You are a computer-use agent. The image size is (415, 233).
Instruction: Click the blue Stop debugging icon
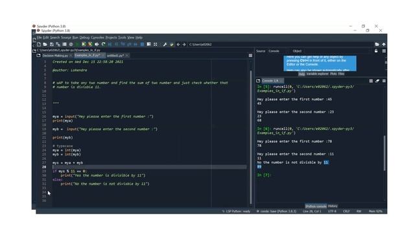142,45
